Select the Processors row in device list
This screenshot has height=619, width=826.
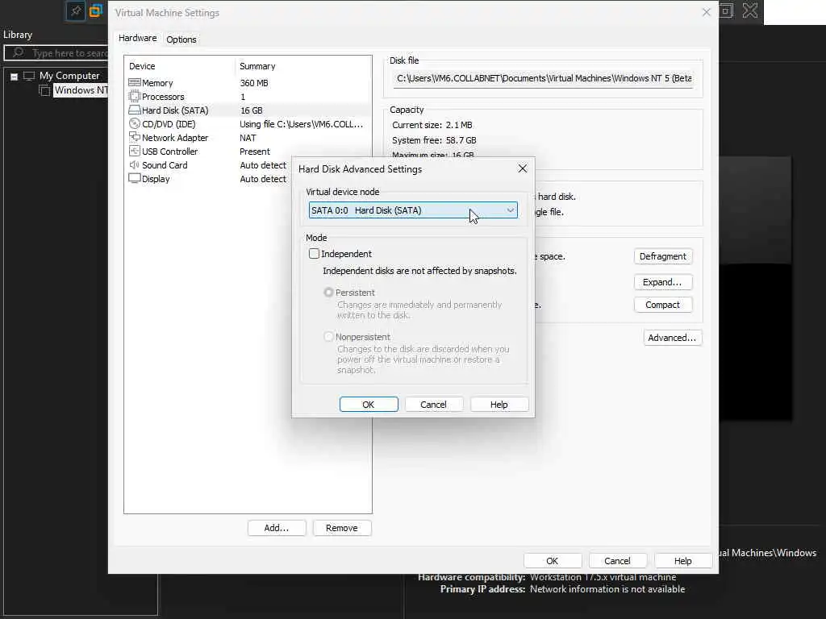pos(248,97)
